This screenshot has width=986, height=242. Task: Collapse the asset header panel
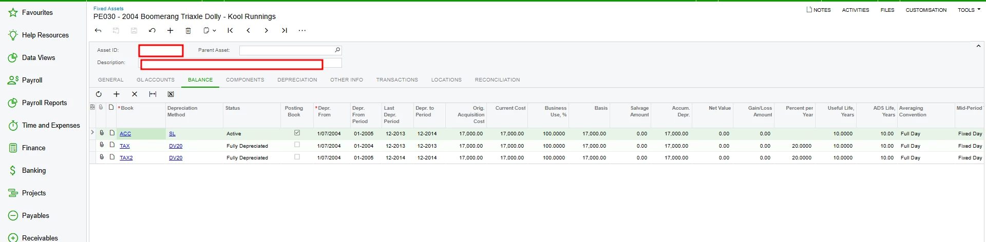[x=978, y=46]
